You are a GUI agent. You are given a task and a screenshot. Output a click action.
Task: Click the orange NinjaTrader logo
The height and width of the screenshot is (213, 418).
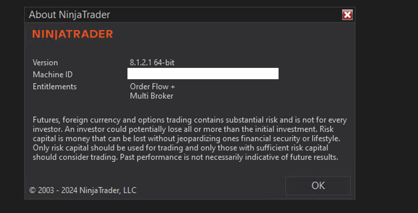click(73, 34)
